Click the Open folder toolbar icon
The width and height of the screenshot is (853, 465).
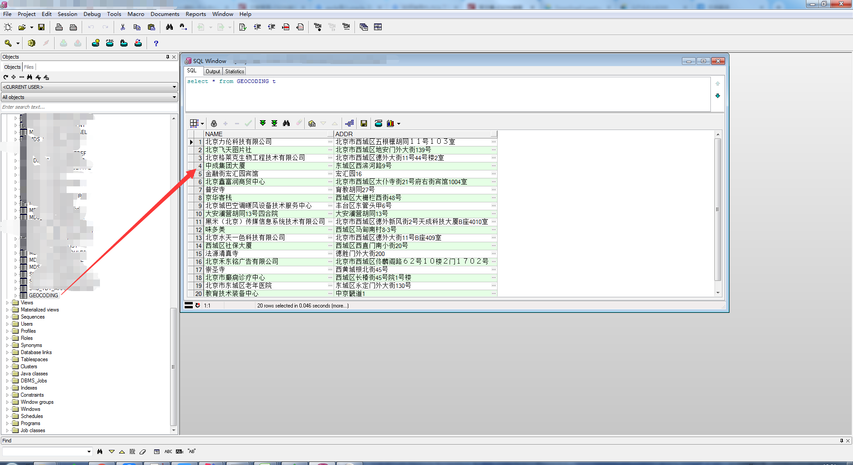point(22,27)
